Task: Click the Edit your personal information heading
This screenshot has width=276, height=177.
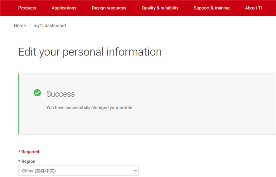Action: click(x=90, y=52)
